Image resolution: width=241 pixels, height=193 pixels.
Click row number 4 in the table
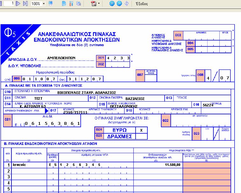9,183
